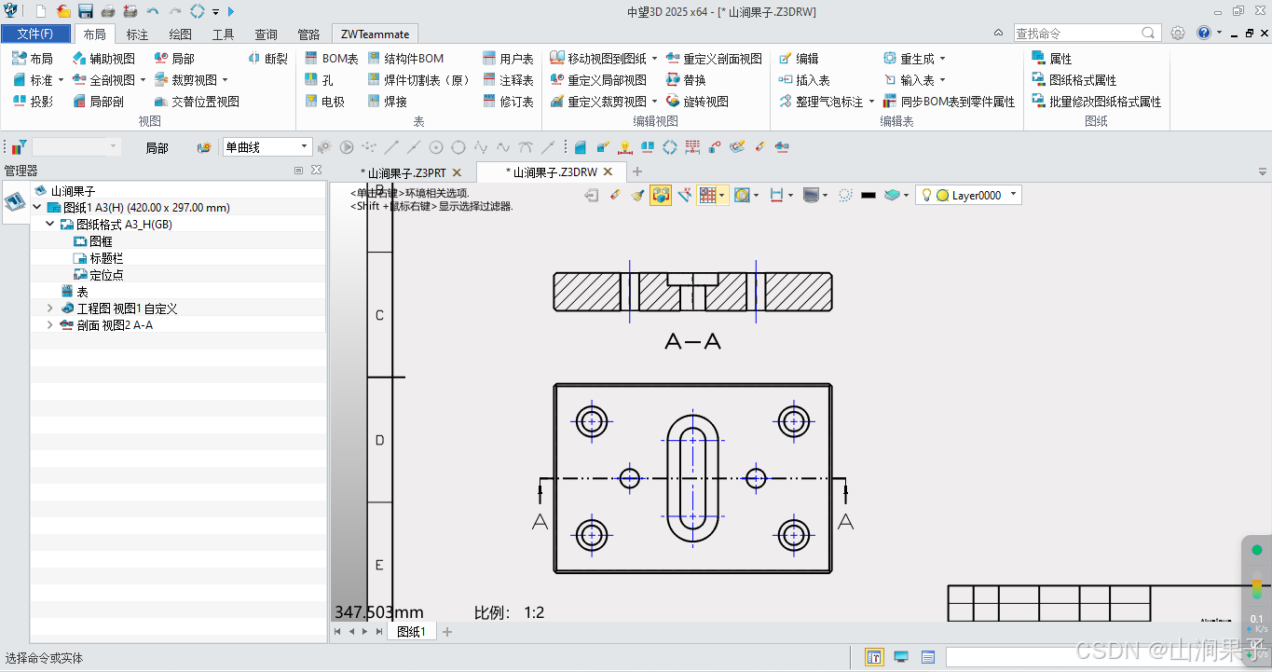
Task: Open the 裁剪视图 dropdown arrow
Action: pyautogui.click(x=225, y=80)
